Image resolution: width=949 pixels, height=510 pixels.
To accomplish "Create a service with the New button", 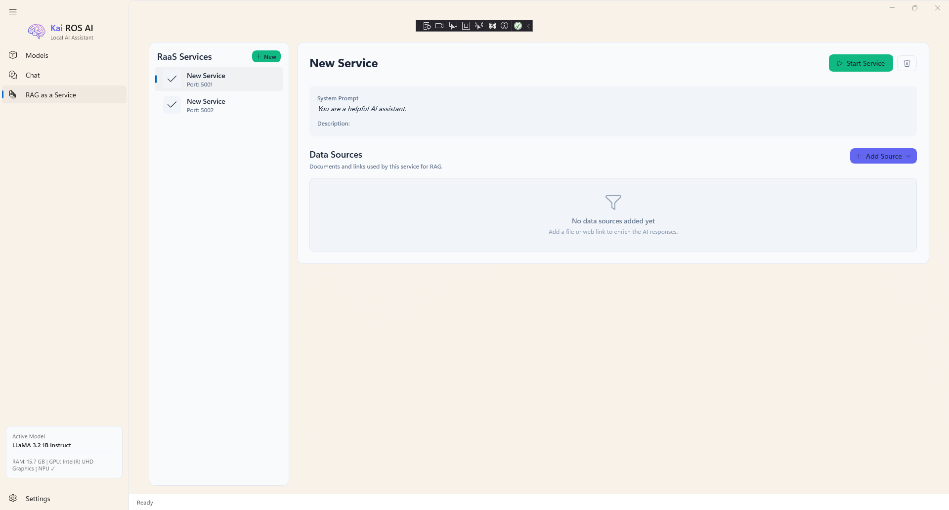I will pos(266,56).
